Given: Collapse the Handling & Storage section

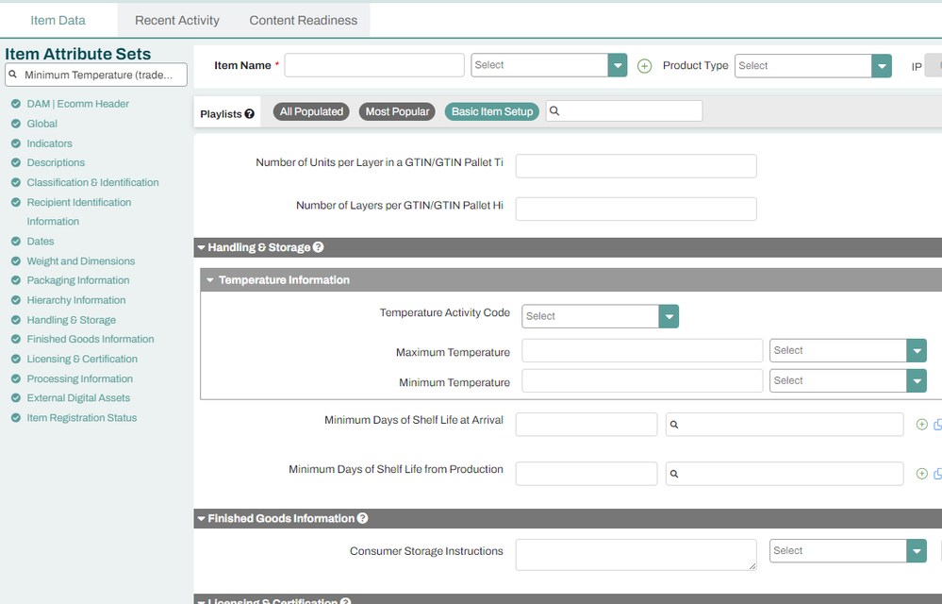Looking at the screenshot, I should (x=201, y=247).
